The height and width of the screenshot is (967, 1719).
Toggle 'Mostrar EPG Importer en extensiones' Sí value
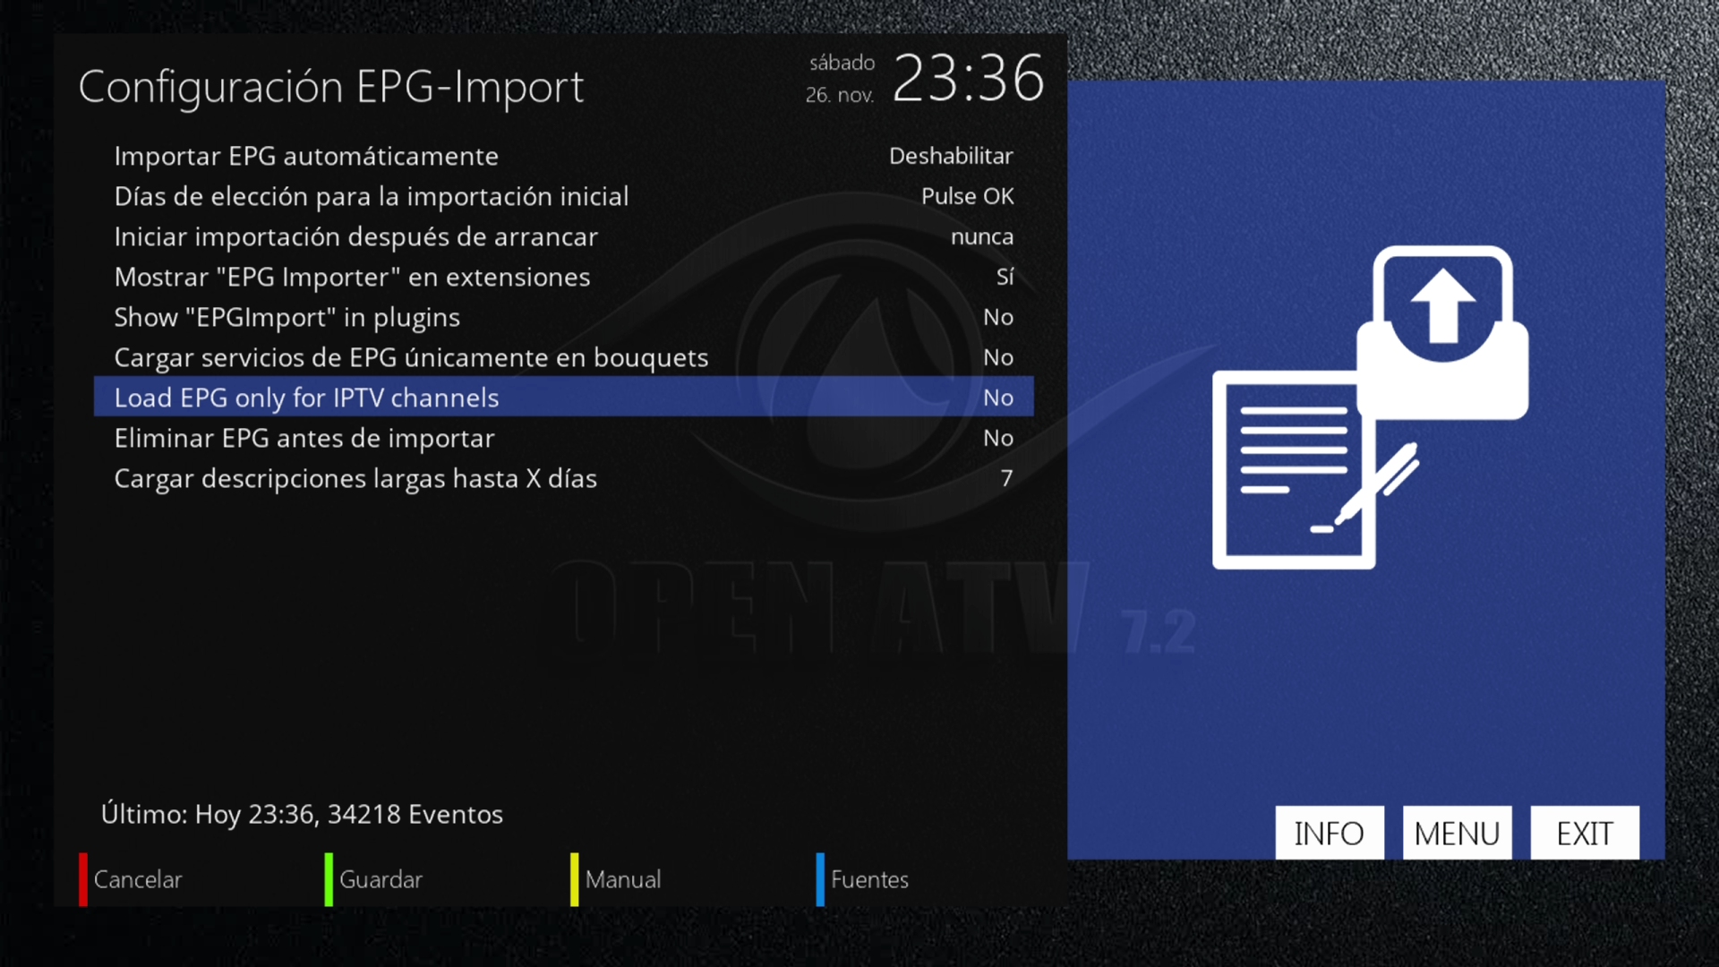pyautogui.click(x=1005, y=277)
